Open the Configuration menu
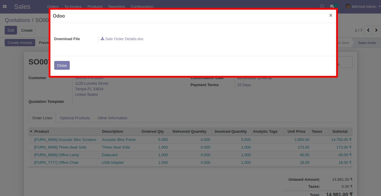 pyautogui.click(x=142, y=6)
